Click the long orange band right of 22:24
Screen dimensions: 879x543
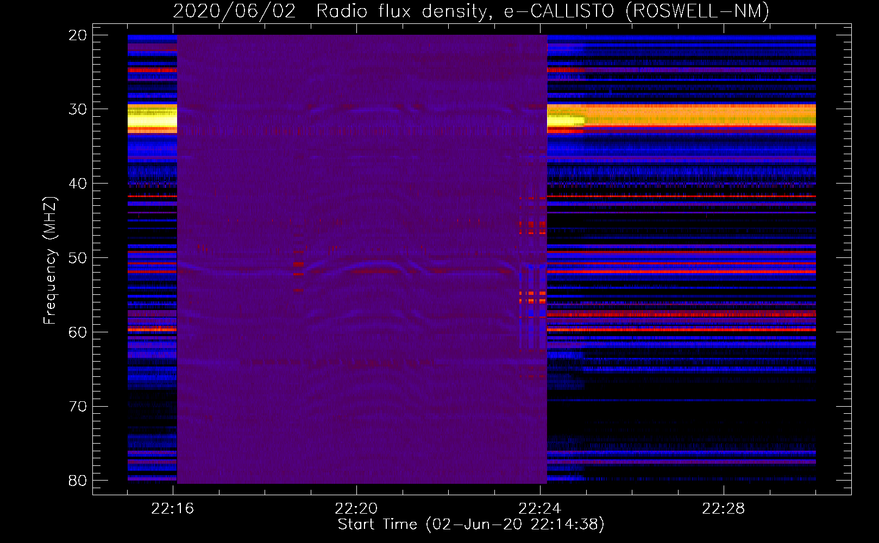(x=700, y=115)
